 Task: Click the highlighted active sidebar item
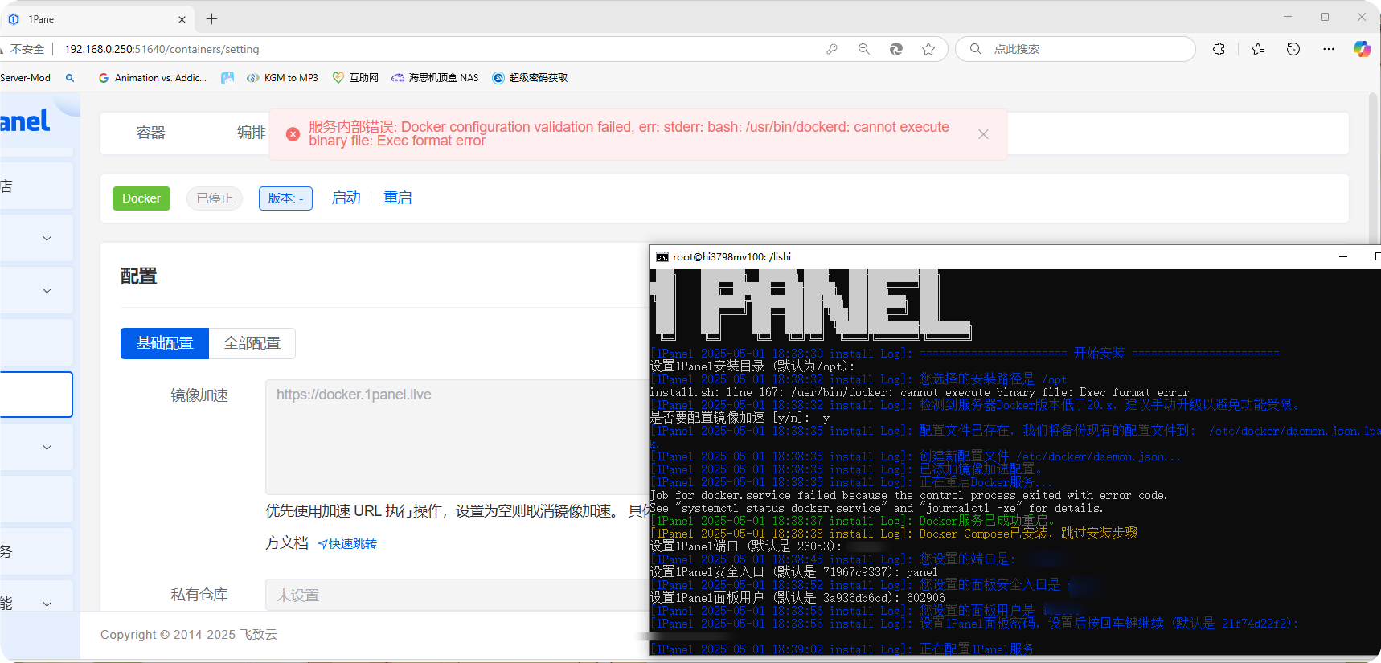tap(36, 395)
